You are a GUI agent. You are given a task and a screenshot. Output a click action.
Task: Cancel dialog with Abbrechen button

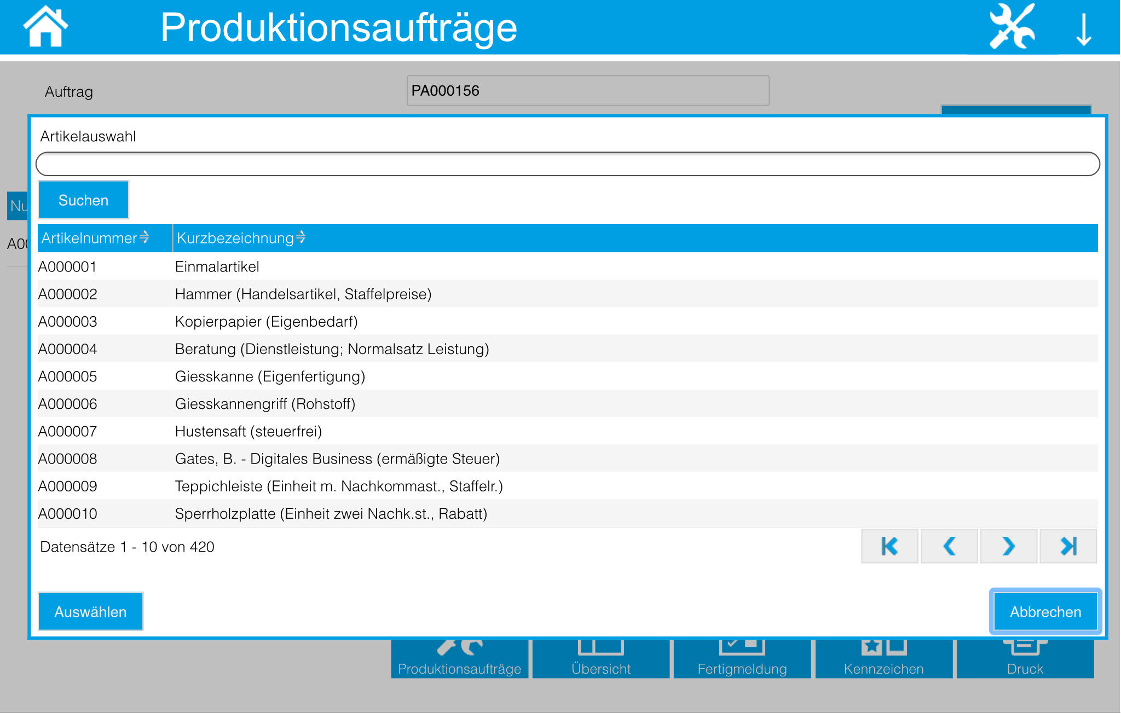[x=1045, y=612]
